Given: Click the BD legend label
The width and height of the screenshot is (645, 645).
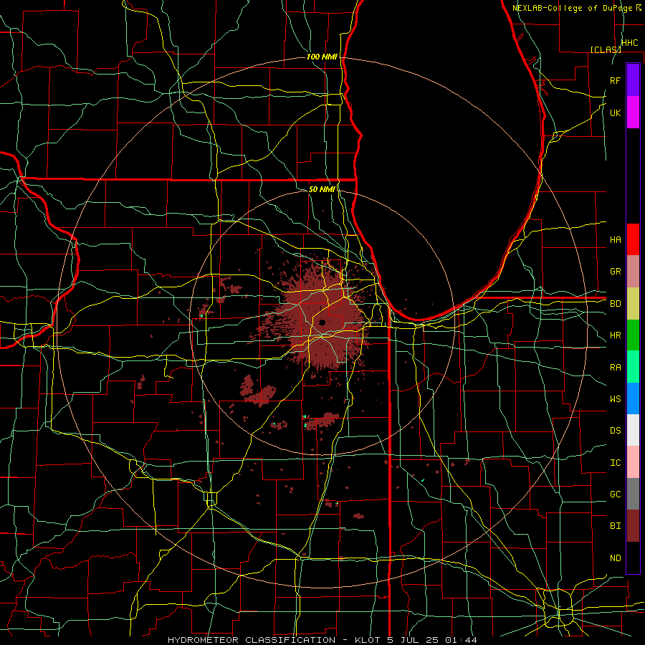Looking at the screenshot, I should (x=616, y=304).
